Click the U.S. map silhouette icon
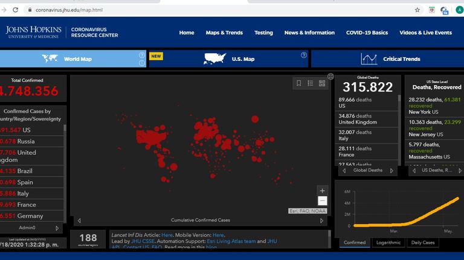This screenshot has width=464, height=260. click(214, 59)
